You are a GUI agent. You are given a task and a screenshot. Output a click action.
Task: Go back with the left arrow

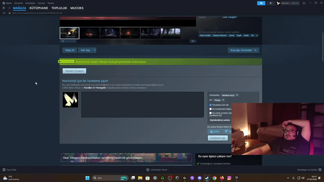tap(4, 8)
